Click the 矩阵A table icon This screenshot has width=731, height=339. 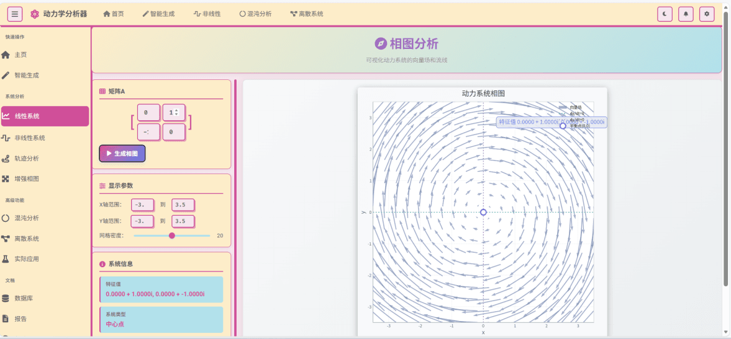click(102, 92)
